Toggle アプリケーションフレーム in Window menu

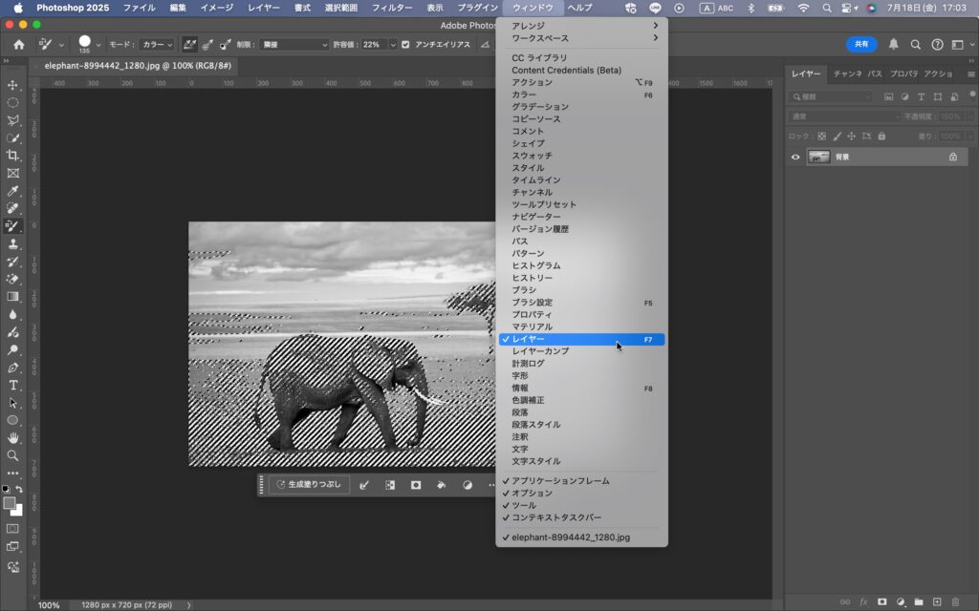(x=582, y=481)
